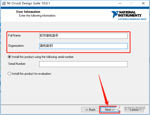This screenshot has height=115, width=150.
Task: Click the maximize button in title bar
Action: (x=132, y=3)
